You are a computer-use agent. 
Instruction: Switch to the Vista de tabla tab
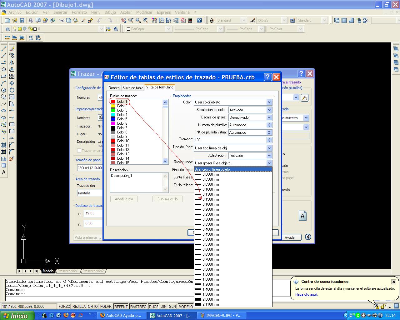tap(133, 88)
